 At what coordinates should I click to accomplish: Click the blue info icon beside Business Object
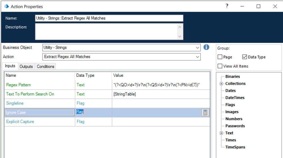[206, 47]
